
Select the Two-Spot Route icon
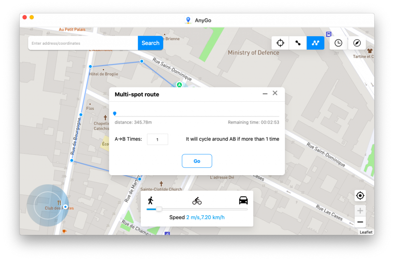pyautogui.click(x=297, y=43)
